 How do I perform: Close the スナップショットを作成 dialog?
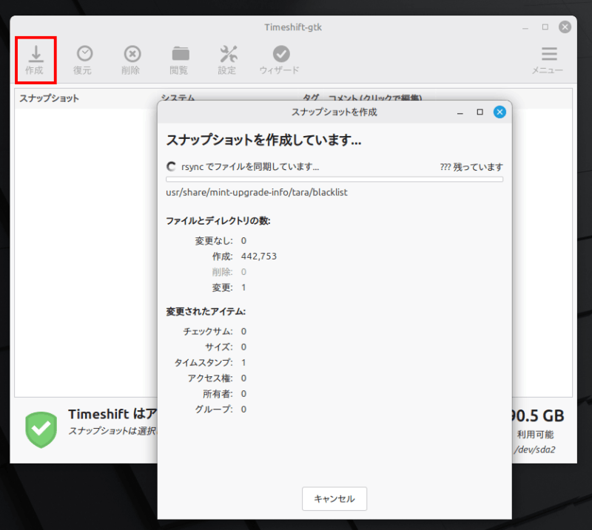pos(499,112)
